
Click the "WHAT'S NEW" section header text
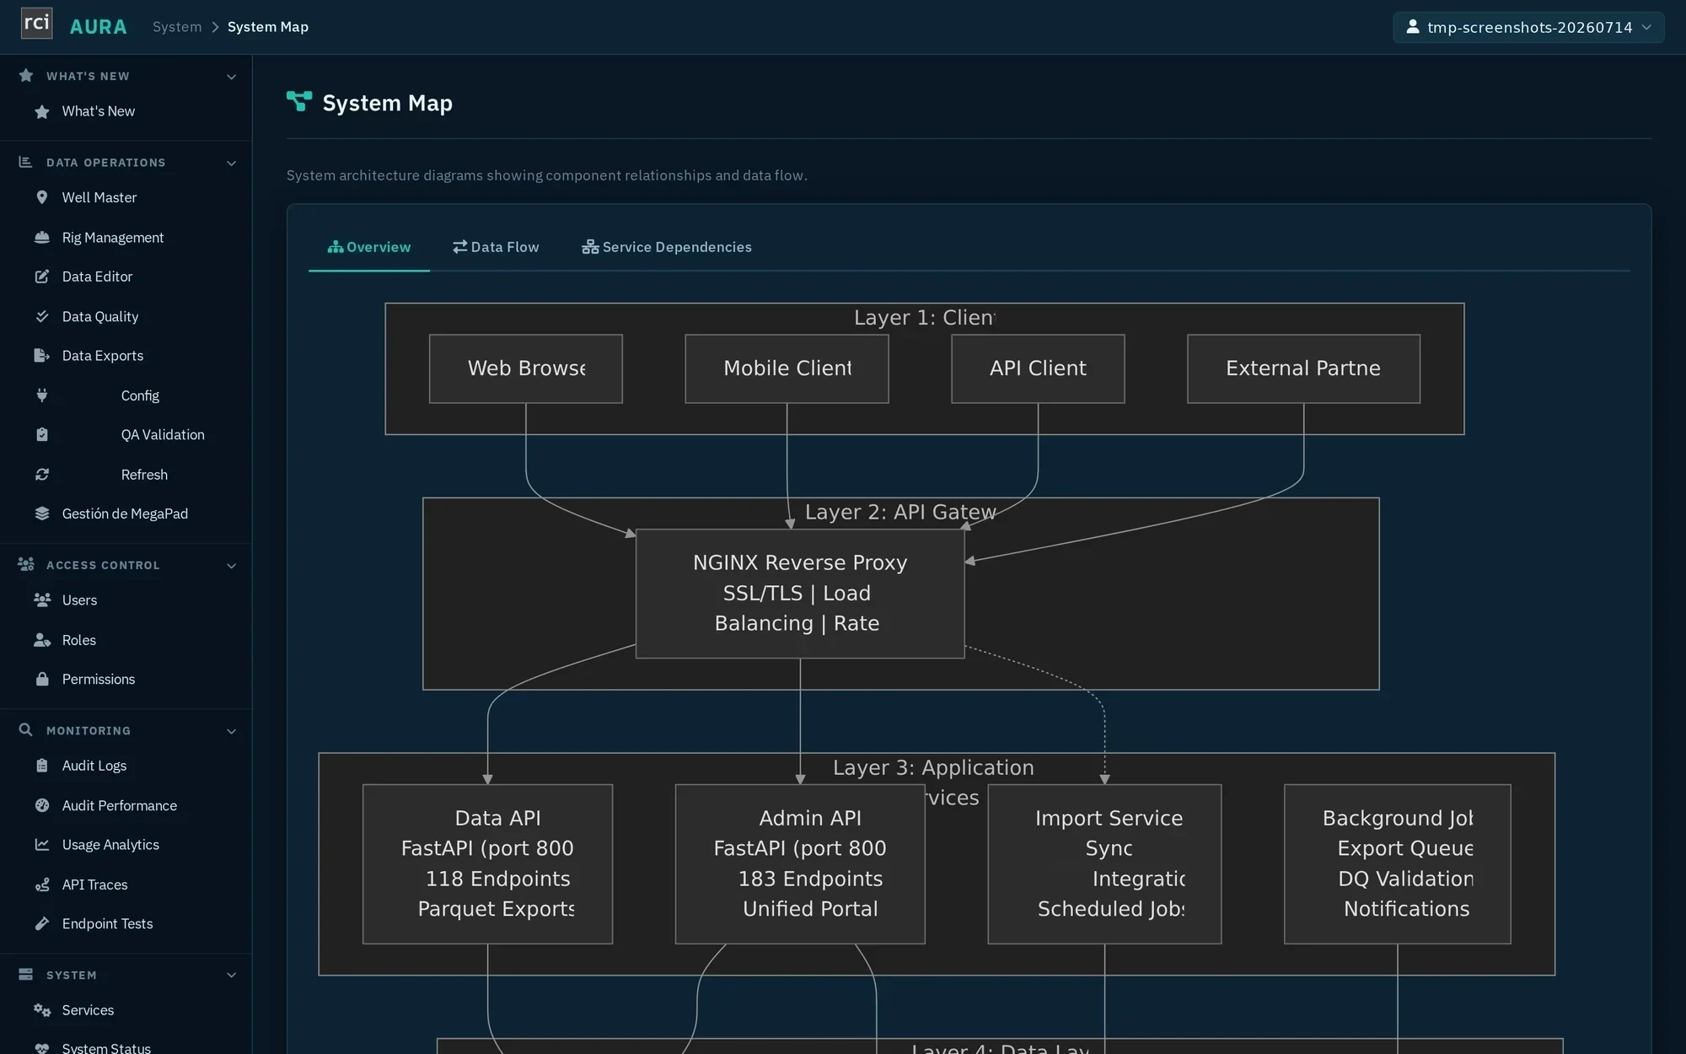(x=88, y=77)
